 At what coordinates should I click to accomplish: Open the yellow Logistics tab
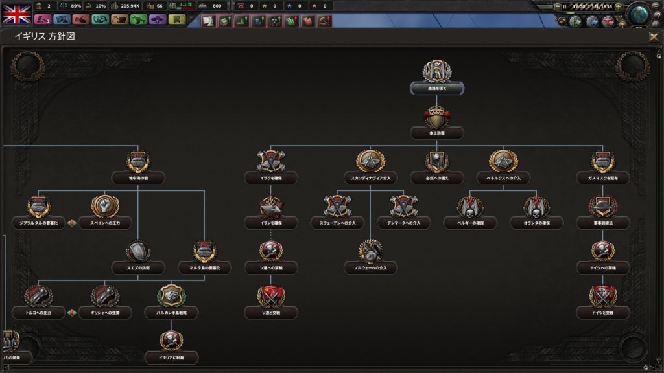pyautogui.click(x=177, y=19)
